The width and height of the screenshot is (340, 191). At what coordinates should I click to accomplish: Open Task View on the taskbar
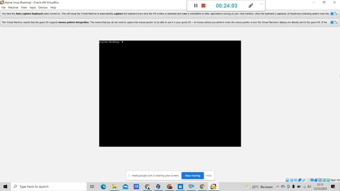[x=92, y=186]
